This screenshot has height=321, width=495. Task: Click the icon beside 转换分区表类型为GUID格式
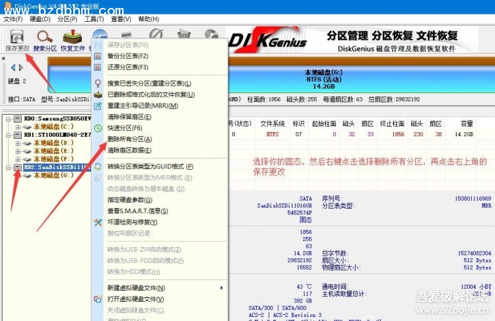(98, 166)
